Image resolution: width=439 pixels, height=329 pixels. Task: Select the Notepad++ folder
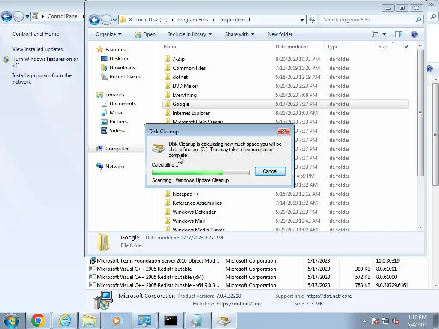click(186, 194)
